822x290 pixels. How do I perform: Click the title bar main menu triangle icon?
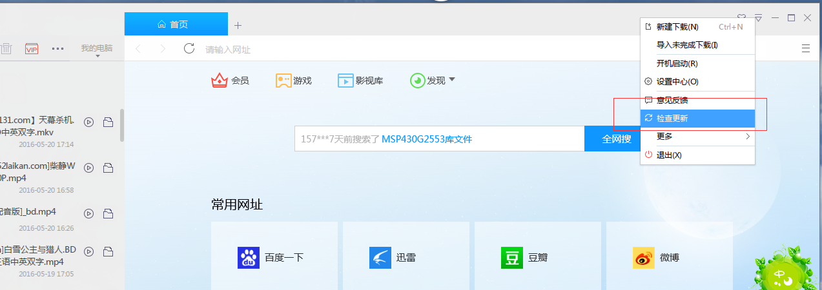coord(759,18)
